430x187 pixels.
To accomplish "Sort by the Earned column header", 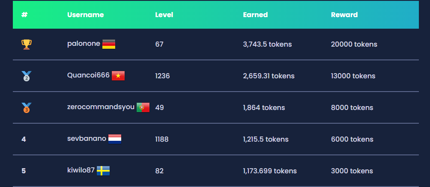I will 255,15.
